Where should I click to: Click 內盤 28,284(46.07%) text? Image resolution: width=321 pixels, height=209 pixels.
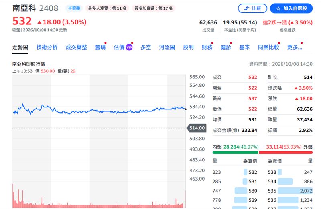click(x=236, y=147)
